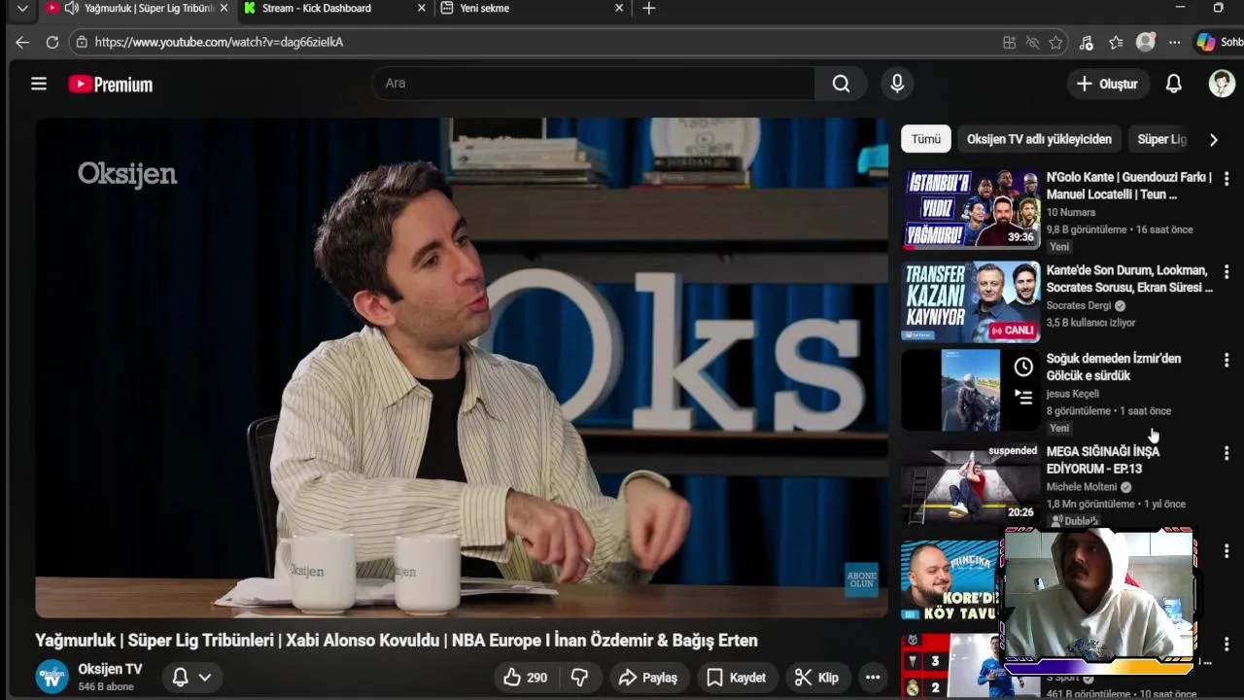Open a new browser tab with plus
Image resolution: width=1244 pixels, height=700 pixels.
pyautogui.click(x=649, y=8)
